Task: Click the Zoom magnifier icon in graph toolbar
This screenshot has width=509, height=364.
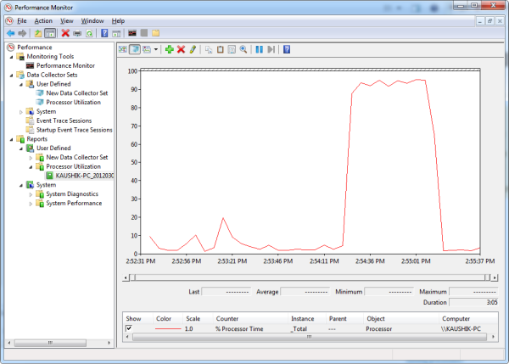Action: (243, 49)
